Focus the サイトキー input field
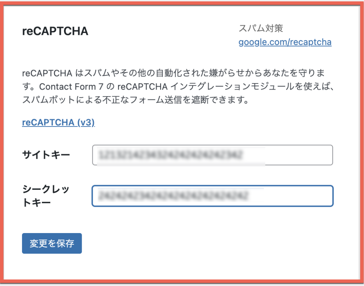The image size is (364, 286). (212, 155)
